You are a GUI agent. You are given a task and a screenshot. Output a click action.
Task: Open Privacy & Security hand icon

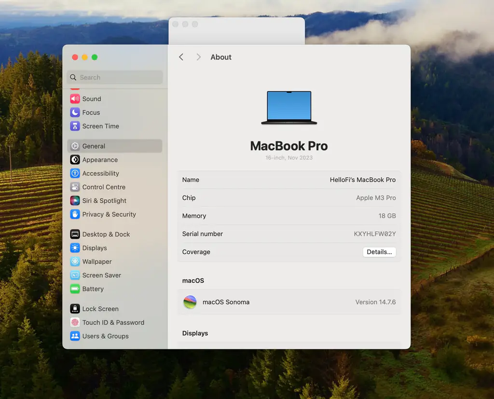(75, 214)
